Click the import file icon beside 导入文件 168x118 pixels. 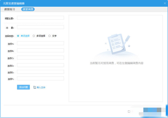pyautogui.click(x=35, y=87)
